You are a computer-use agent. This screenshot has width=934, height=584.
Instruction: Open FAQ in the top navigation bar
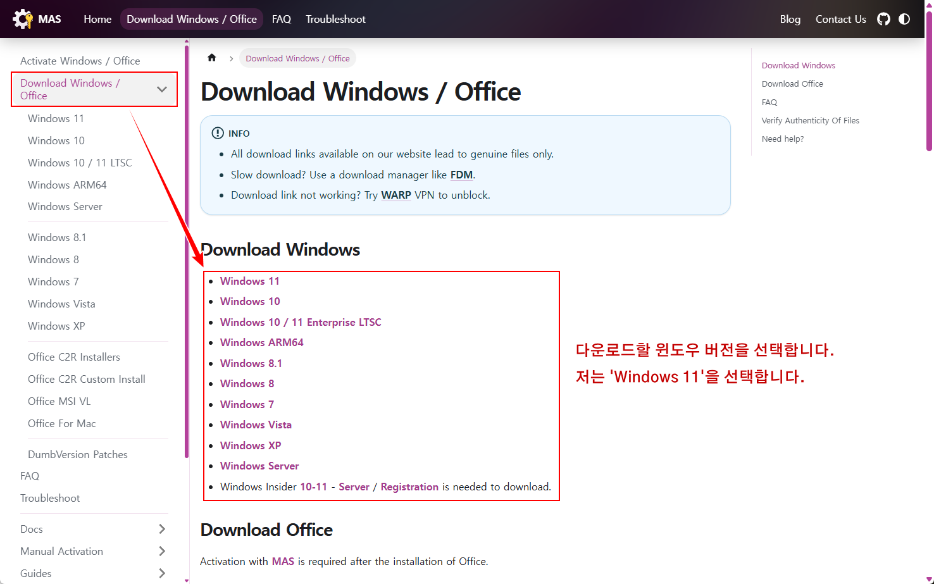[282, 19]
